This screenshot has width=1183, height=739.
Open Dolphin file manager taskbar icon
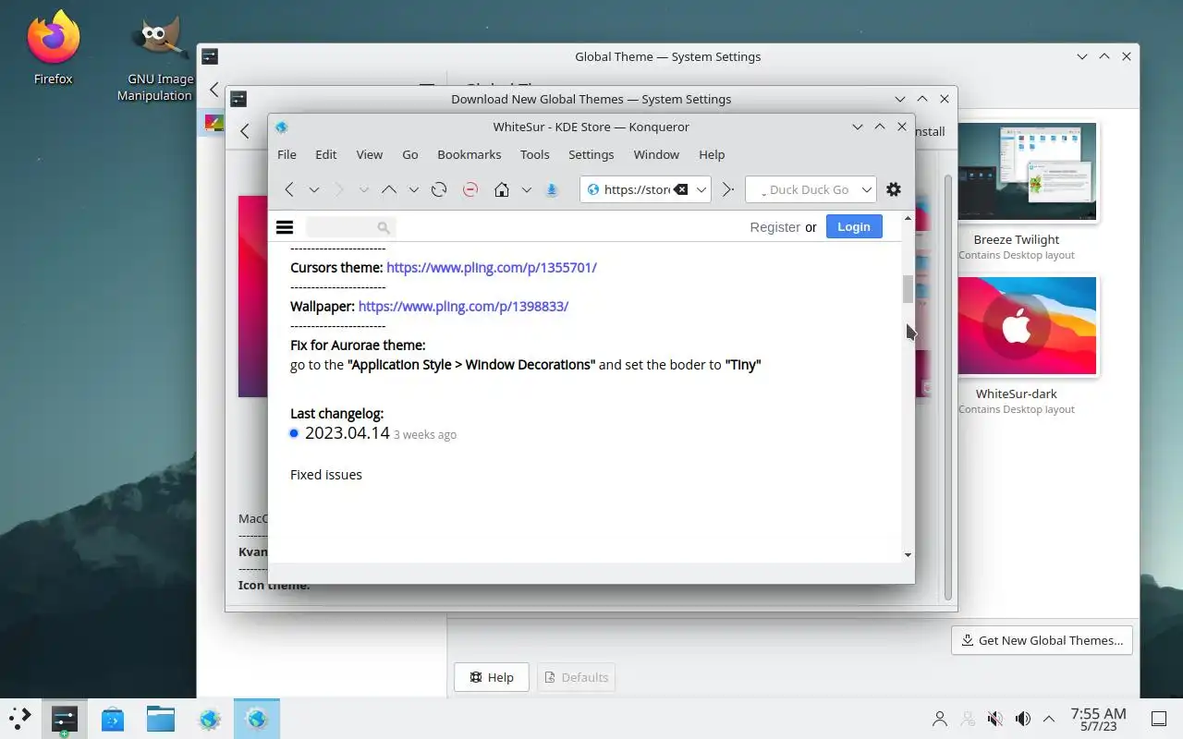pyautogui.click(x=161, y=719)
